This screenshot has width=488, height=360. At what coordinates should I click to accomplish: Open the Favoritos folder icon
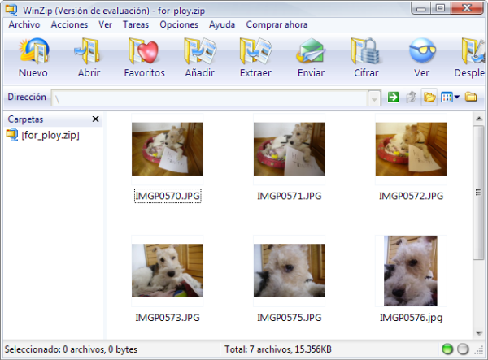click(144, 57)
